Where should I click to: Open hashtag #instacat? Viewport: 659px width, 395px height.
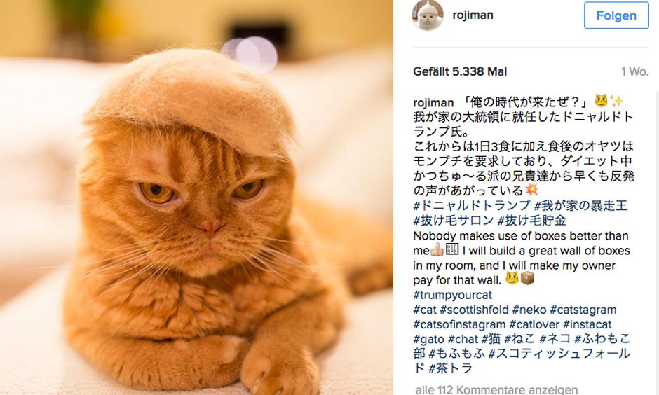coord(587,325)
